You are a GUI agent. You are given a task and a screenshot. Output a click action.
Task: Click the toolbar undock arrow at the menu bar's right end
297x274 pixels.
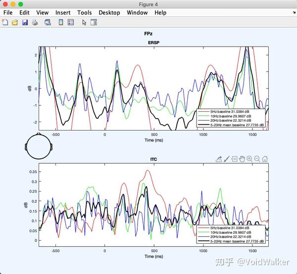coord(294,12)
